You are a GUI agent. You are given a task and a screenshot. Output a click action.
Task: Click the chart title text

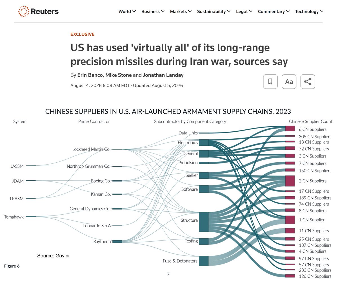(168, 112)
